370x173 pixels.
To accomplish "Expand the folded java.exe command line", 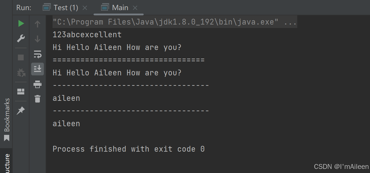I will click(x=290, y=22).
